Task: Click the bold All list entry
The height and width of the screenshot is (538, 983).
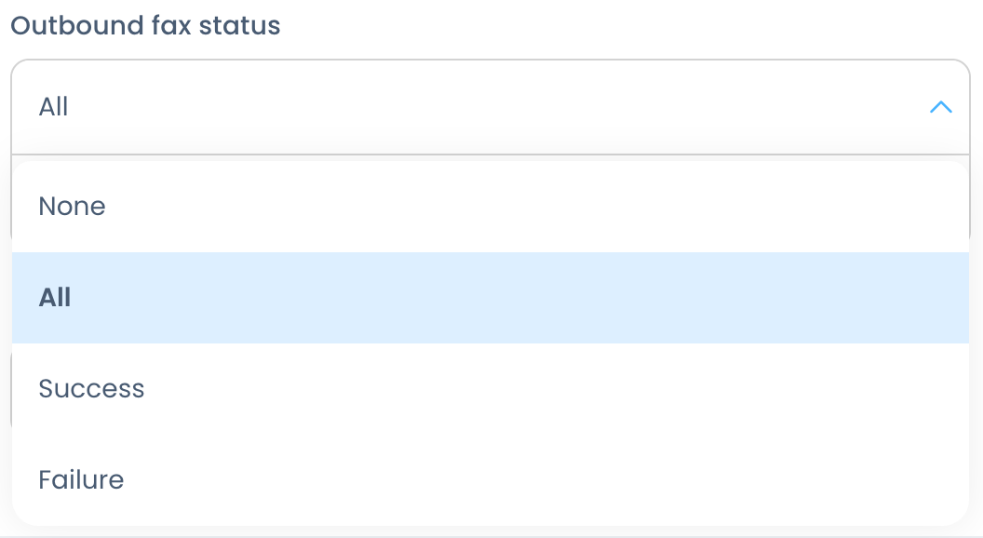Action: click(x=56, y=298)
